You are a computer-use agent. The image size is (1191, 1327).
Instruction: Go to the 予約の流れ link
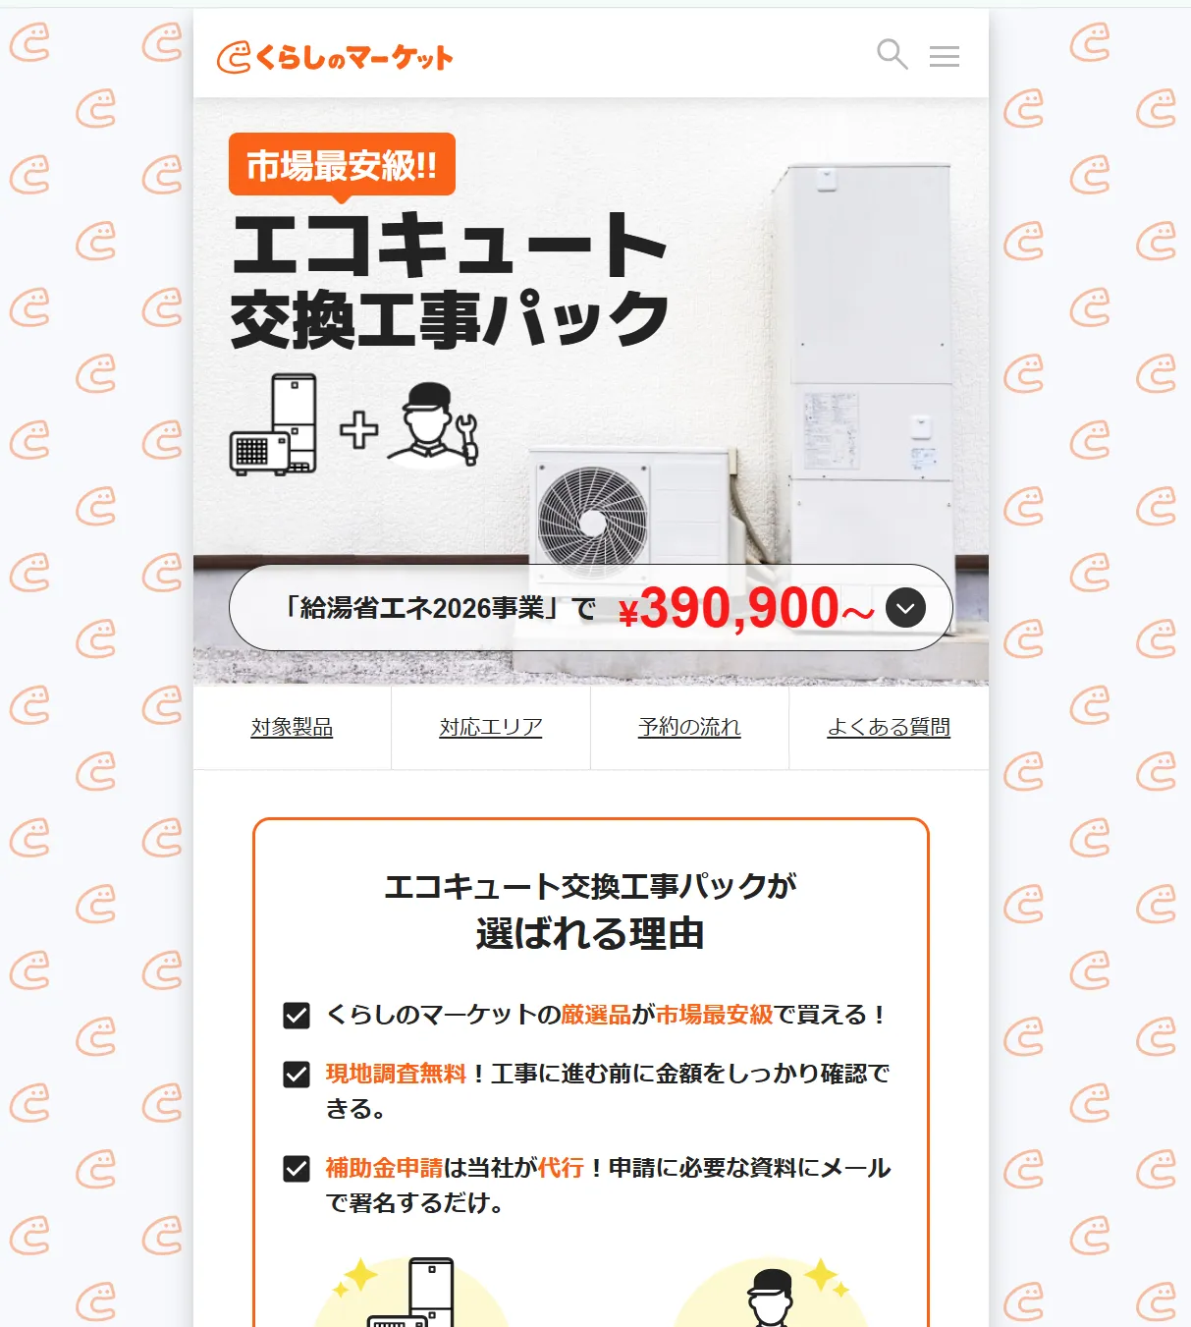(x=689, y=728)
